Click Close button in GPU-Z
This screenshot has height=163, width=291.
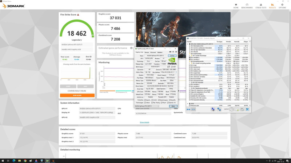click(x=173, y=106)
